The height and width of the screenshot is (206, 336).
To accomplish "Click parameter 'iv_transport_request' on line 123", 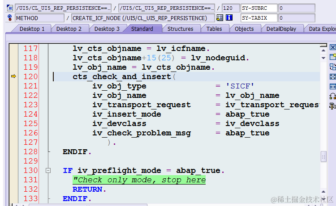I will [142, 105].
